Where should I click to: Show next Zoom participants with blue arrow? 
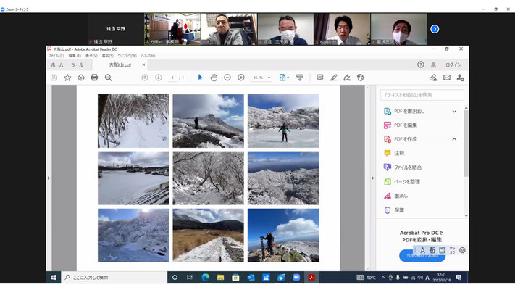[435, 29]
